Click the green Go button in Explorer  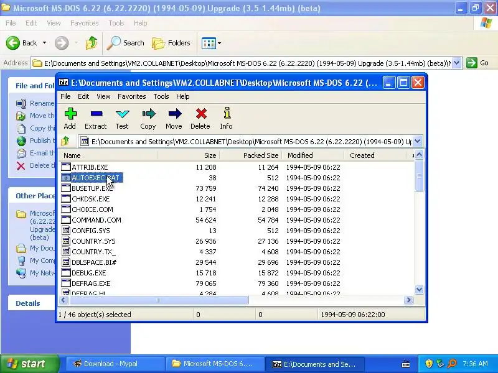point(477,63)
